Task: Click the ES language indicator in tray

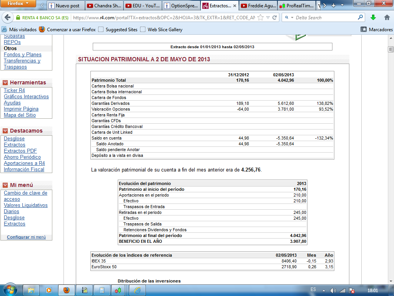Action: click(313, 289)
